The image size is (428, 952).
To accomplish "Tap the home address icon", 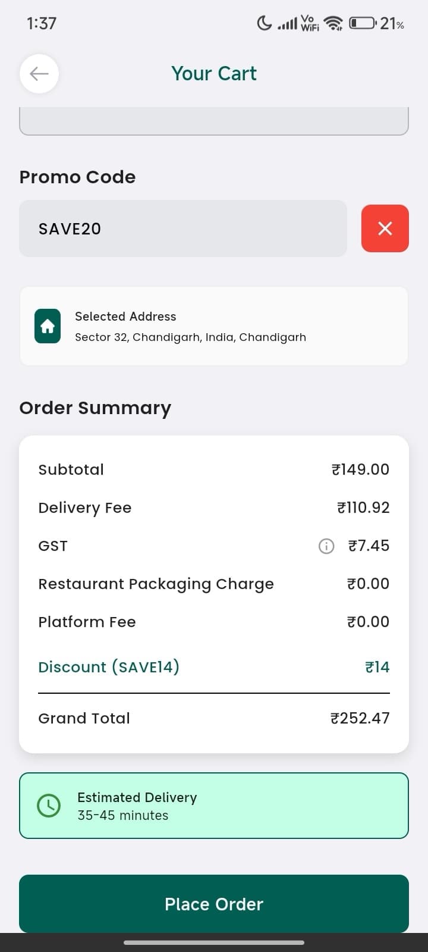I will click(x=48, y=326).
